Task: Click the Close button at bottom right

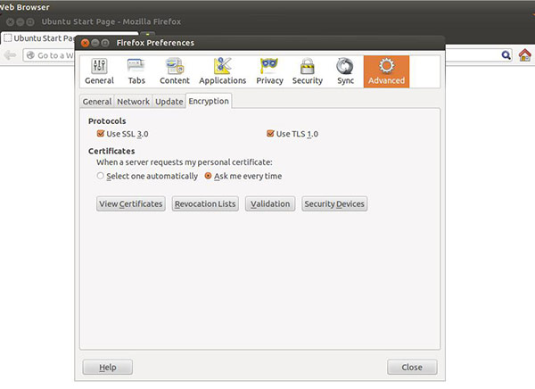Action: tap(412, 368)
